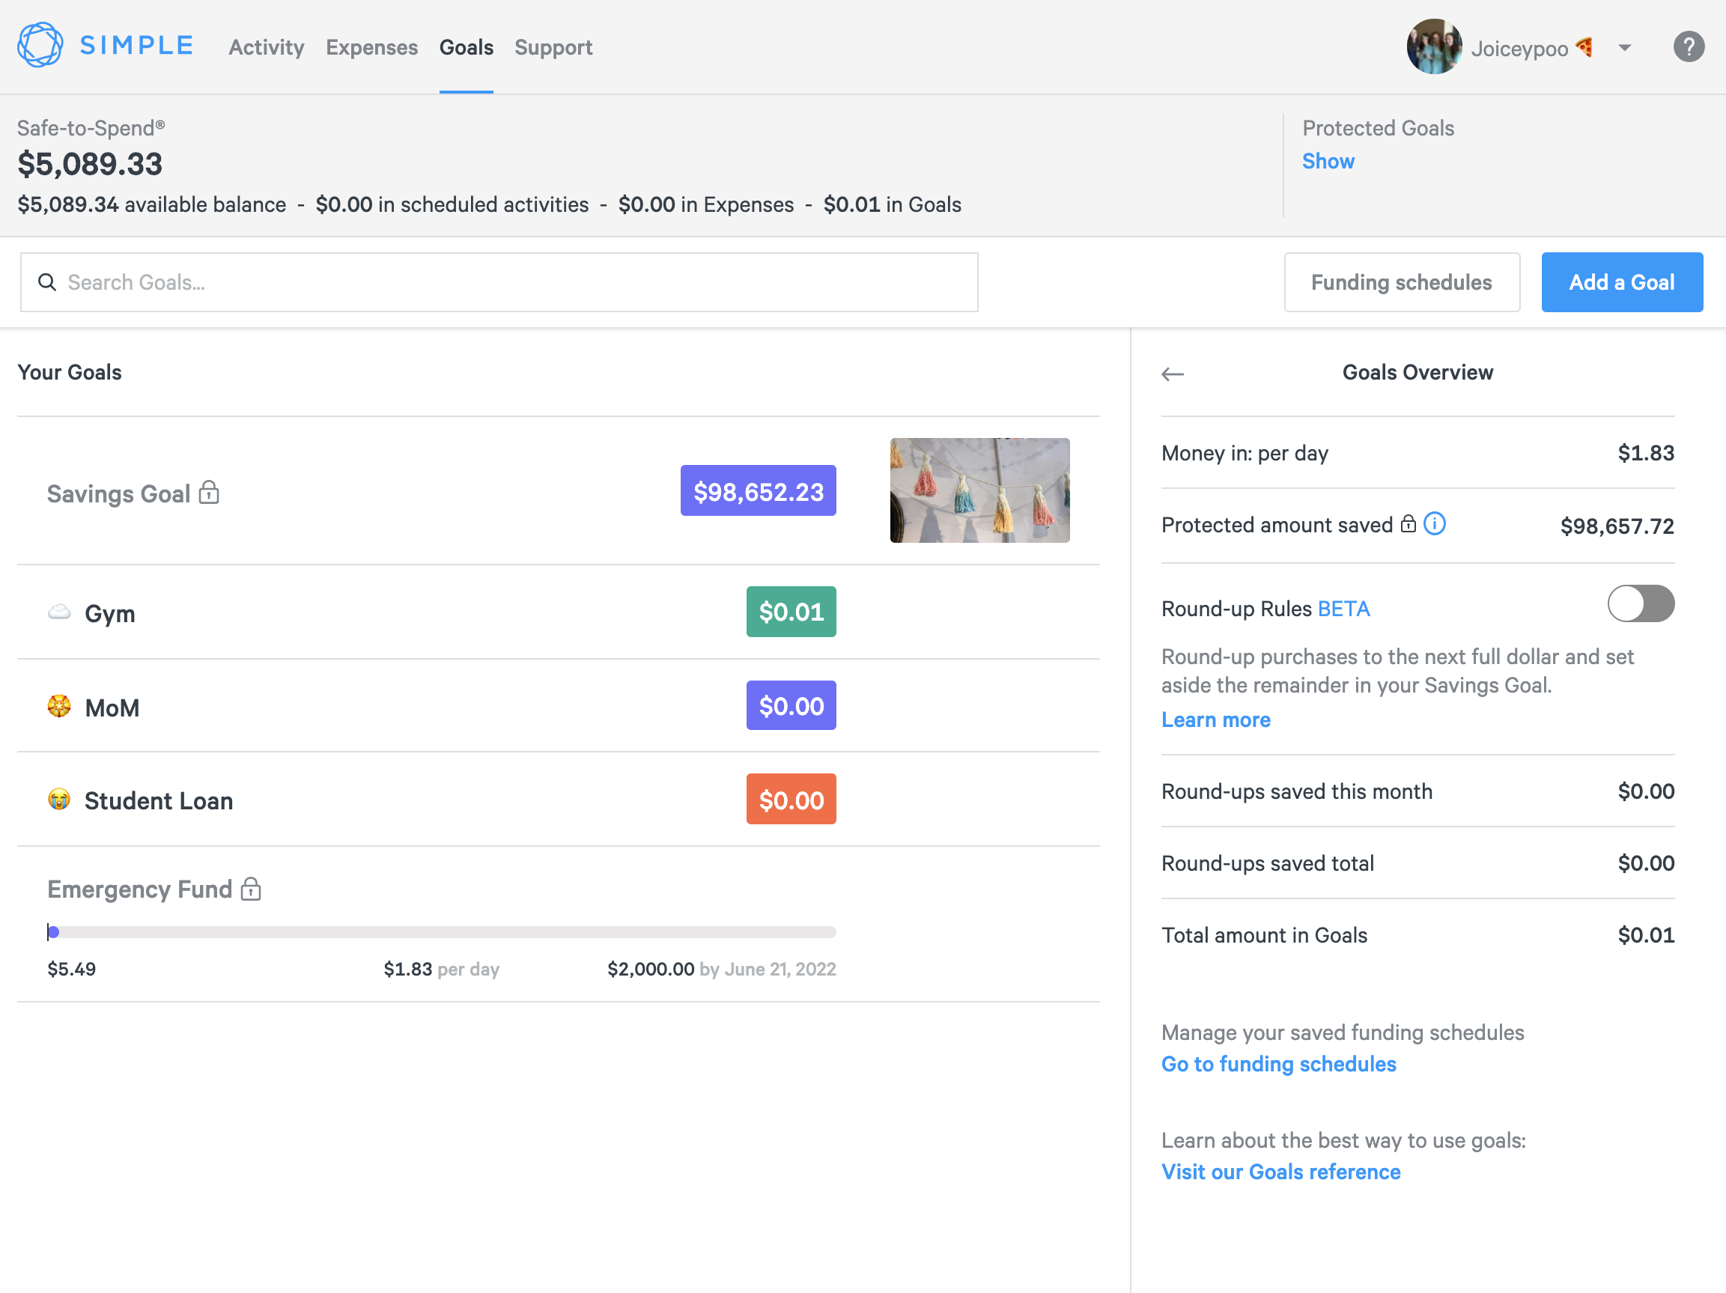Screen dimensions: 1726x1293
Task: Click the cloud icon beside Gym
Action: click(x=59, y=612)
